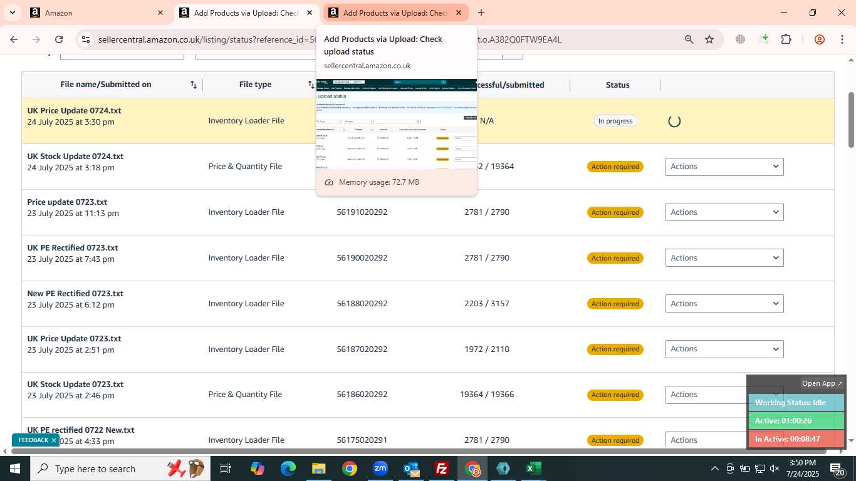This screenshot has height=481, width=856.
Task: Click the vertical page scrollbar thumb
Action: click(x=851, y=120)
